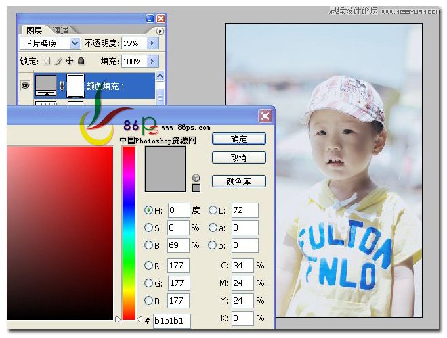
Task: Hide the 颜色填充 1 layer with the eye icon
Action: (25, 85)
